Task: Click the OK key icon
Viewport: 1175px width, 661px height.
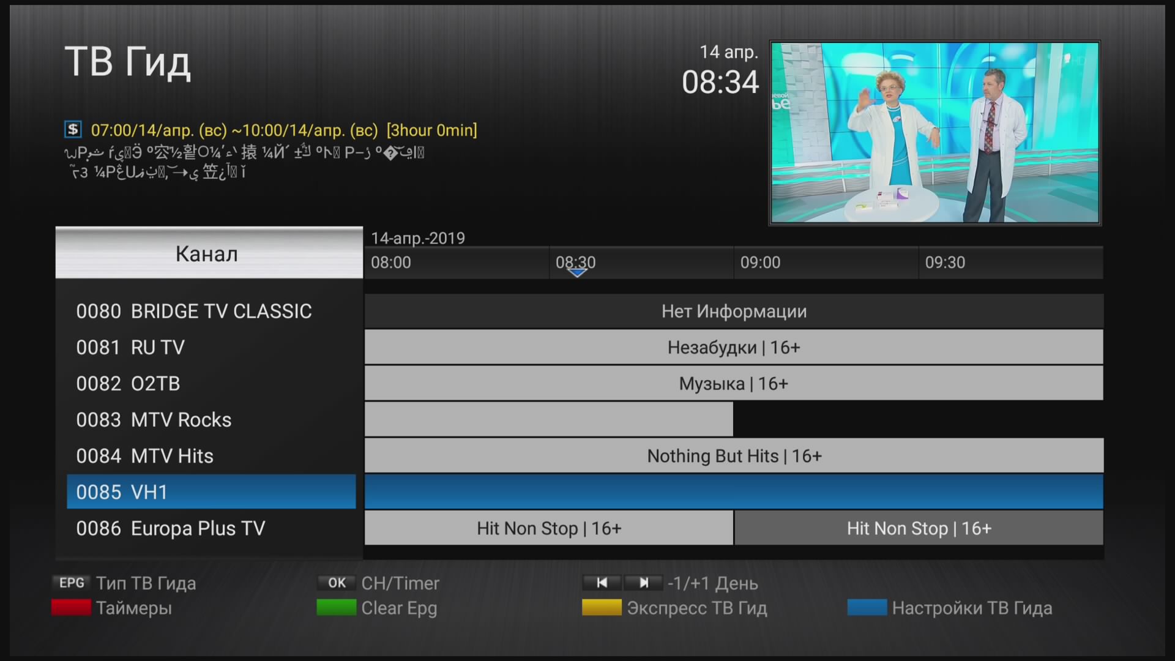Action: coord(337,583)
